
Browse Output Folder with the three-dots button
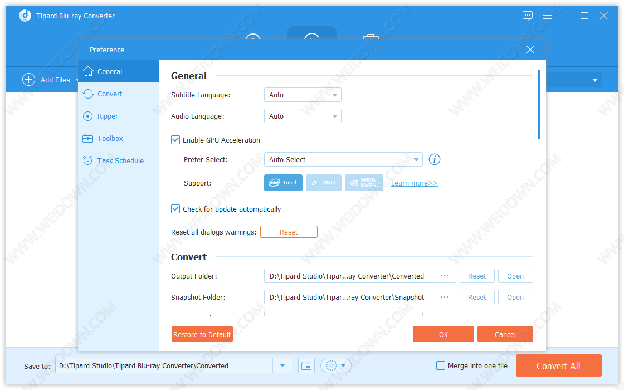tap(444, 276)
